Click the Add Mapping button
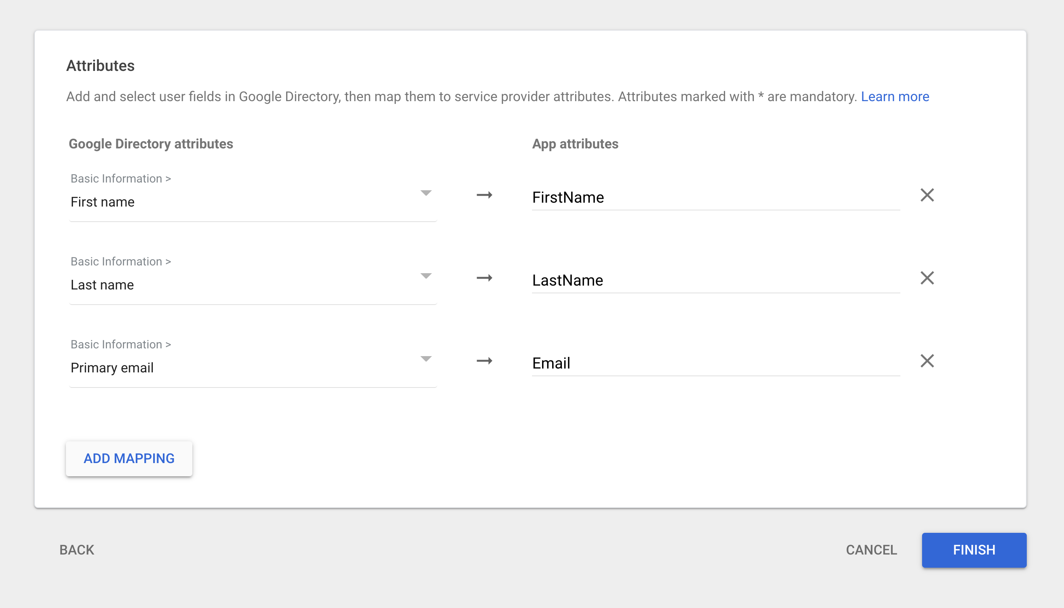This screenshot has width=1064, height=608. click(129, 458)
